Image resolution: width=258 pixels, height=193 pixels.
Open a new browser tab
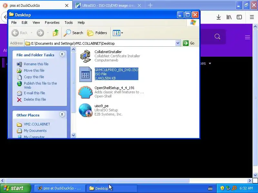click(150, 5)
